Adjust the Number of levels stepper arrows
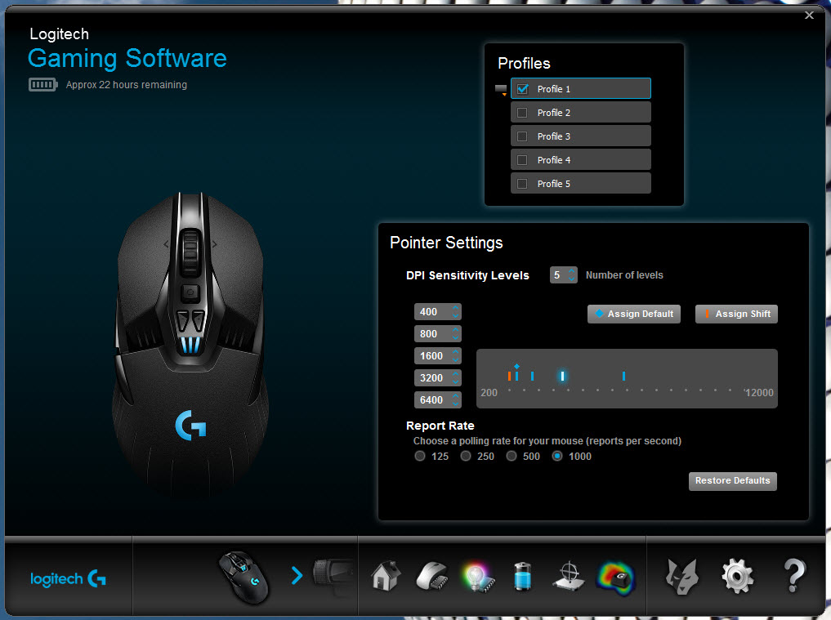The width and height of the screenshot is (831, 620). coord(571,275)
